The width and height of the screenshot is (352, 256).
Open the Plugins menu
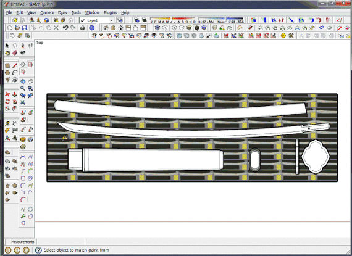[110, 12]
